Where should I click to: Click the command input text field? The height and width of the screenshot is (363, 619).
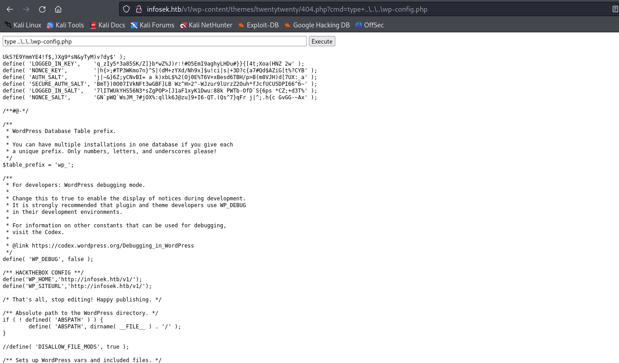click(155, 41)
